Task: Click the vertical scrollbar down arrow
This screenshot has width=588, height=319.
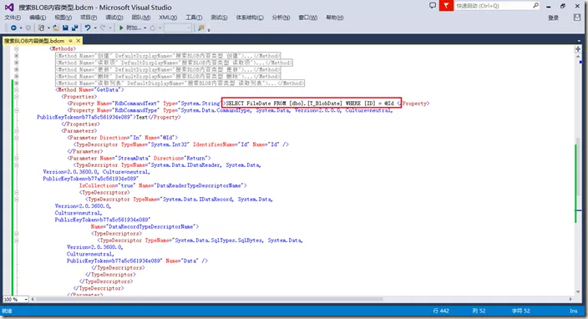Action: pos(578,291)
